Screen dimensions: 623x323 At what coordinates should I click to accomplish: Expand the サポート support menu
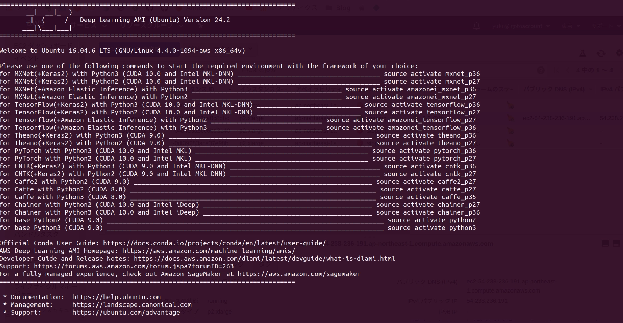tap(604, 26)
